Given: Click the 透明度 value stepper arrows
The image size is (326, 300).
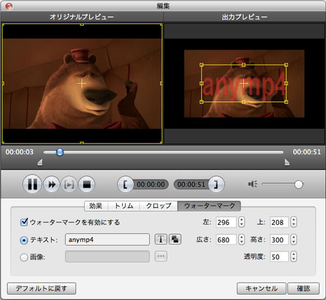Looking at the screenshot, I should [293, 257].
